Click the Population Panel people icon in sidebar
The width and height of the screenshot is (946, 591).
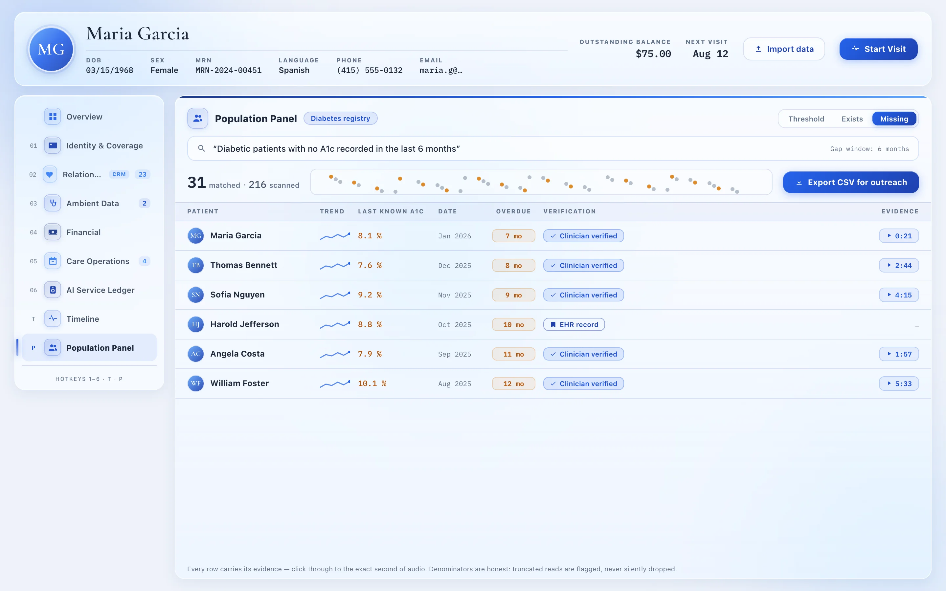point(52,347)
